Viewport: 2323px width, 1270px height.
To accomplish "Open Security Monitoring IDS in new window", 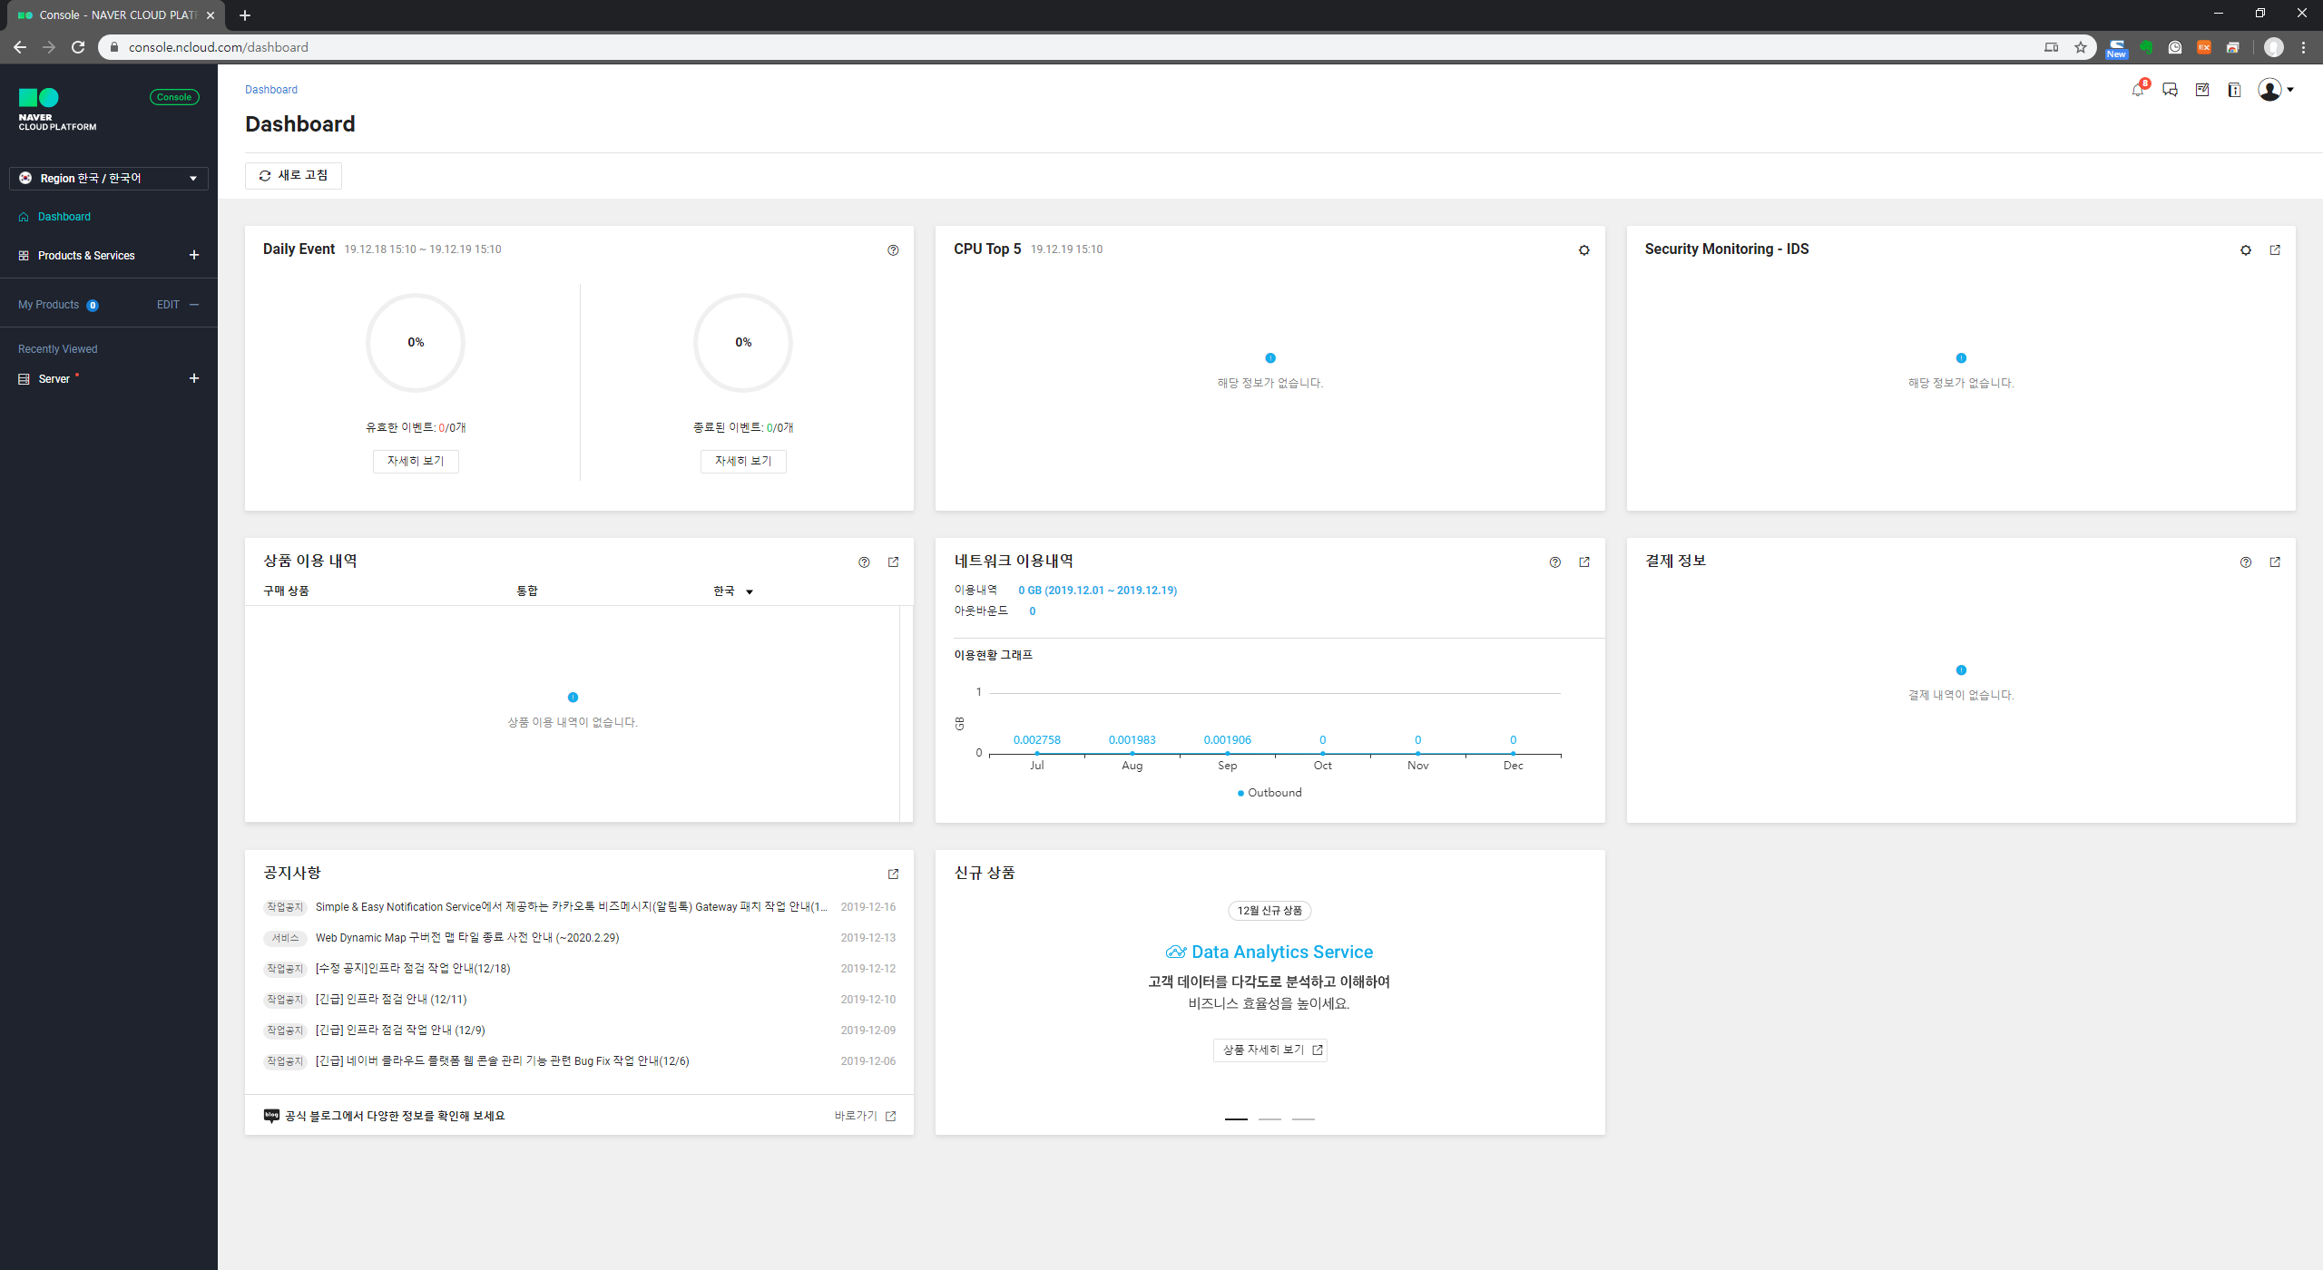I will 2275,250.
